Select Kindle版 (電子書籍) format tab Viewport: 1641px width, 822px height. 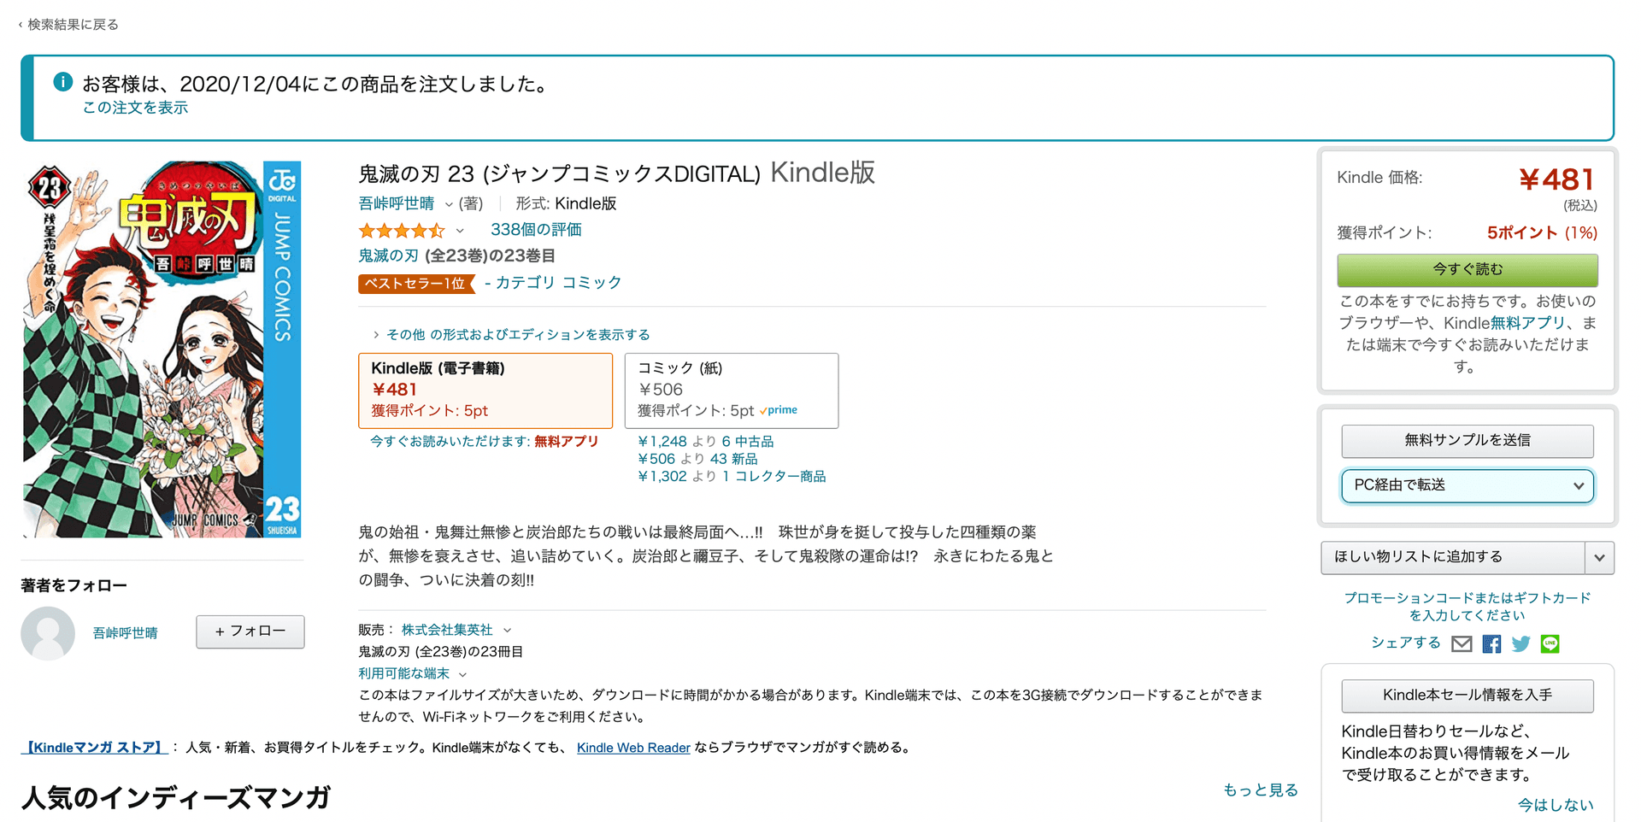coord(485,390)
